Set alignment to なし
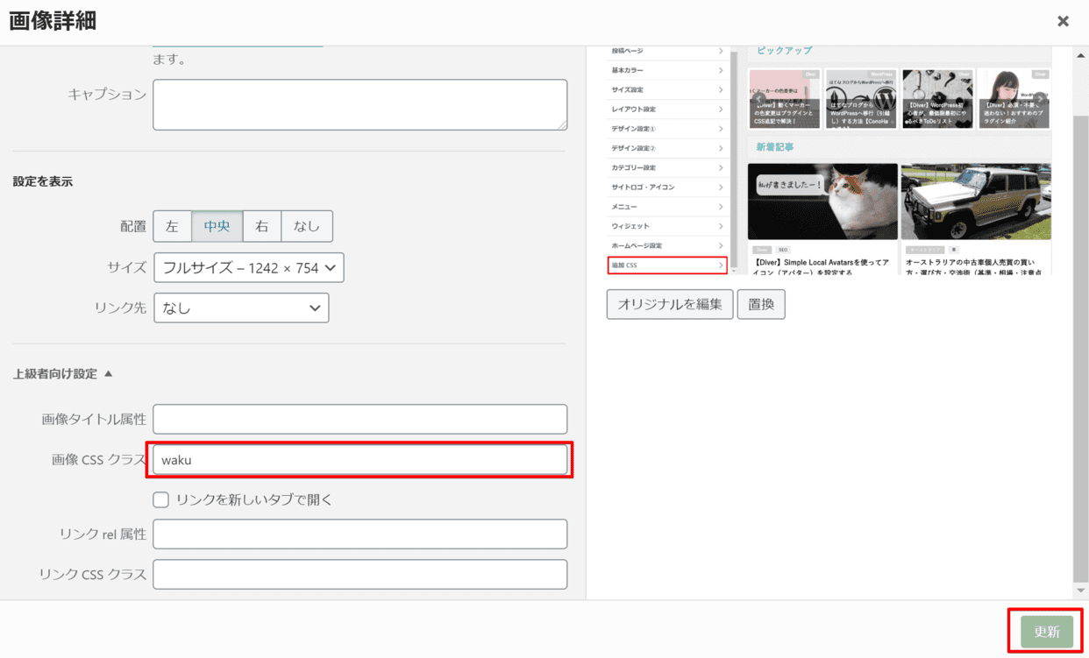1089x658 pixels. click(x=306, y=226)
